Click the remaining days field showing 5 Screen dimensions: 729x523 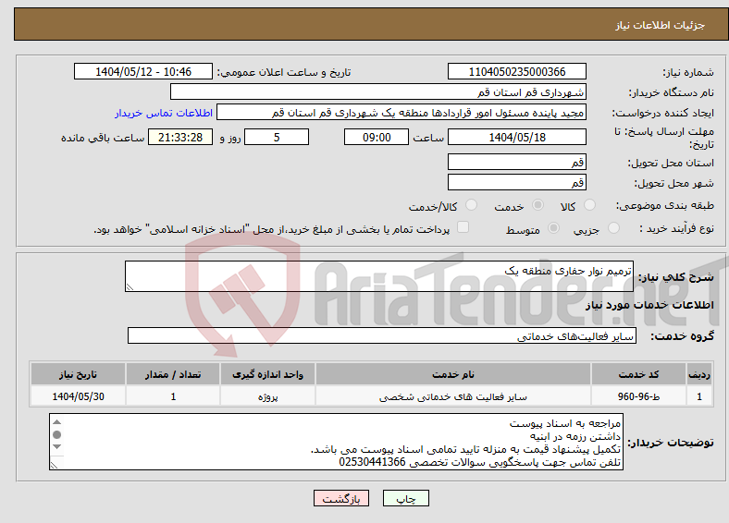(x=277, y=137)
